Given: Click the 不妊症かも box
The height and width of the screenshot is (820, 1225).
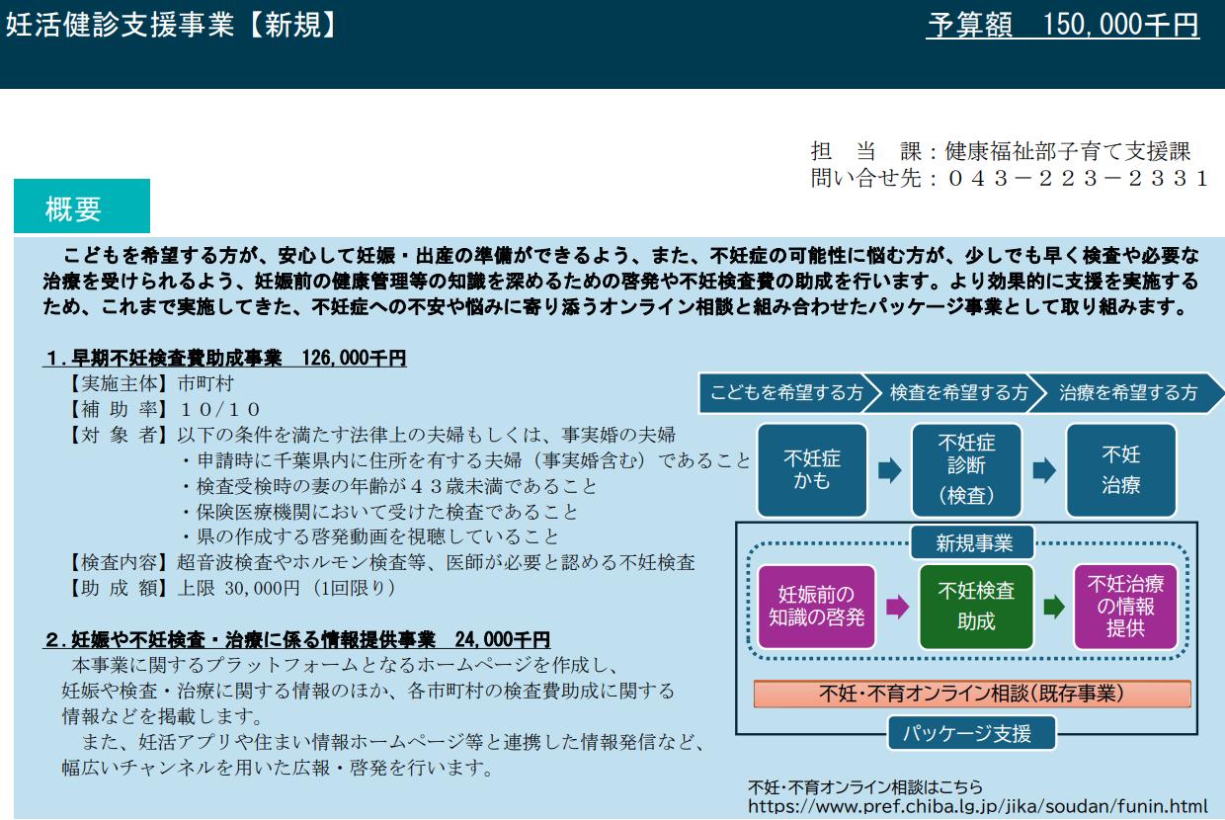Looking at the screenshot, I should point(812,470).
